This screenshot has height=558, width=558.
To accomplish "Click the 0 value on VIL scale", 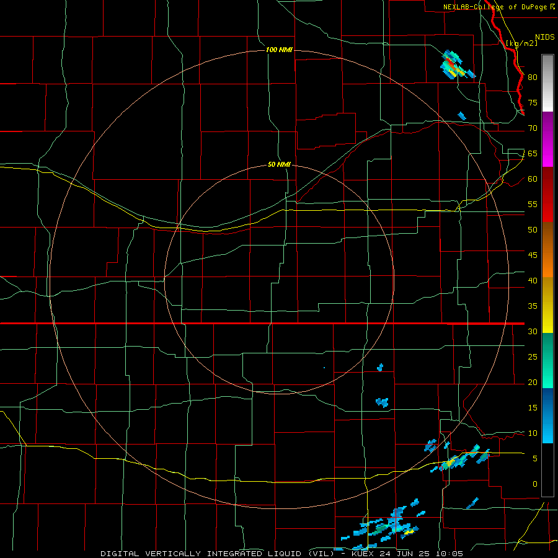I will pyautogui.click(x=535, y=484).
